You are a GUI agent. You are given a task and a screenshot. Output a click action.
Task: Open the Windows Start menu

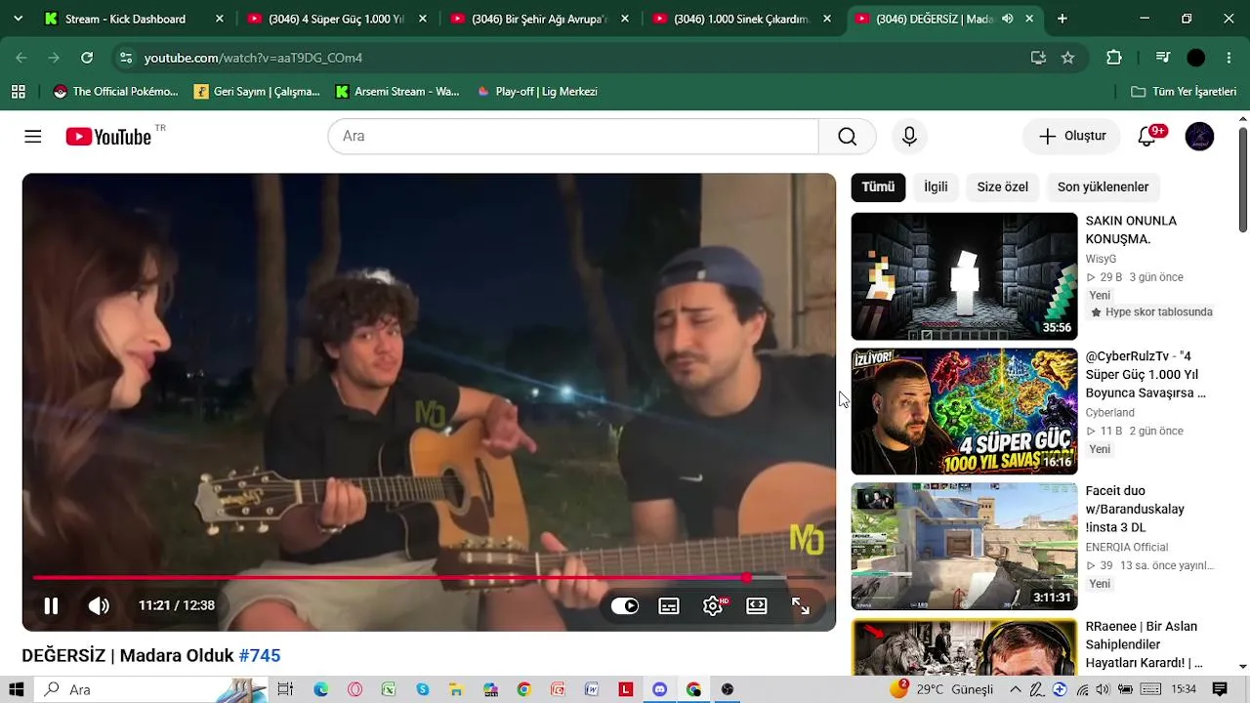click(x=17, y=689)
